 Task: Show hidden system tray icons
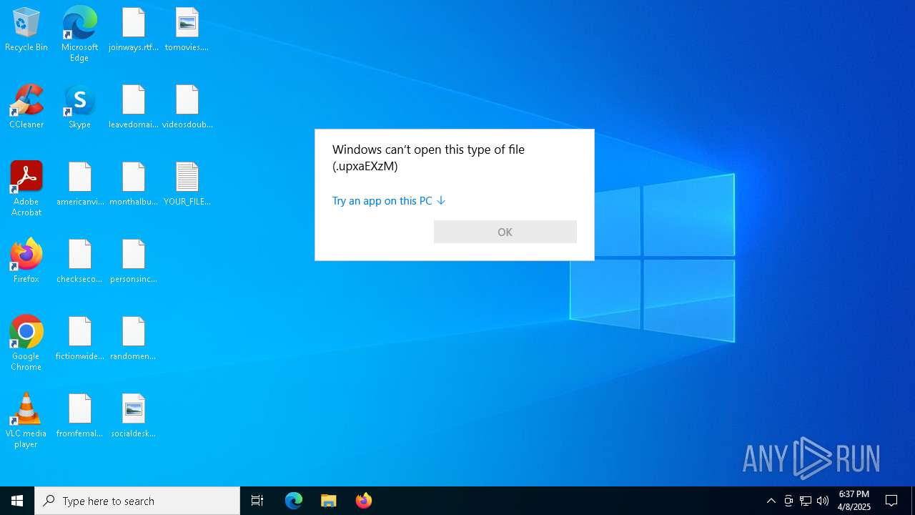[x=771, y=501]
